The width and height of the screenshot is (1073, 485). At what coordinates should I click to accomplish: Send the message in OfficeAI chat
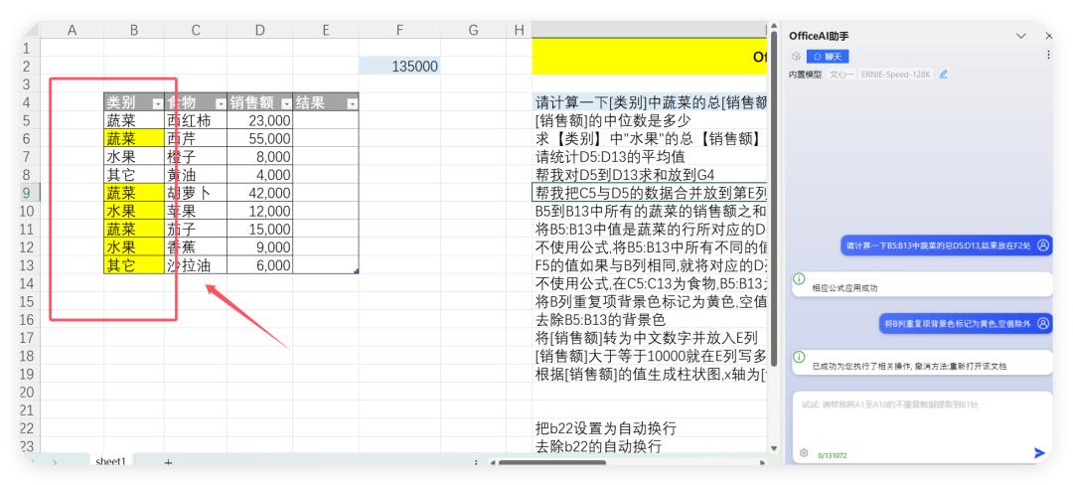(1039, 453)
